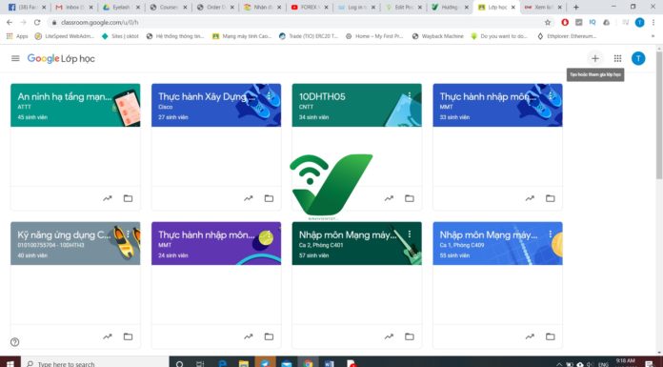Image resolution: width=663 pixels, height=367 pixels.
Task: Open three-dot menu on 33 sinh viên MMT card
Action: tap(550, 95)
